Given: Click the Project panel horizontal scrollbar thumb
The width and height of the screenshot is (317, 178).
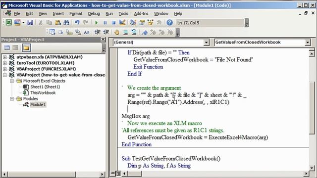Looking at the screenshot, I should click(42, 174).
